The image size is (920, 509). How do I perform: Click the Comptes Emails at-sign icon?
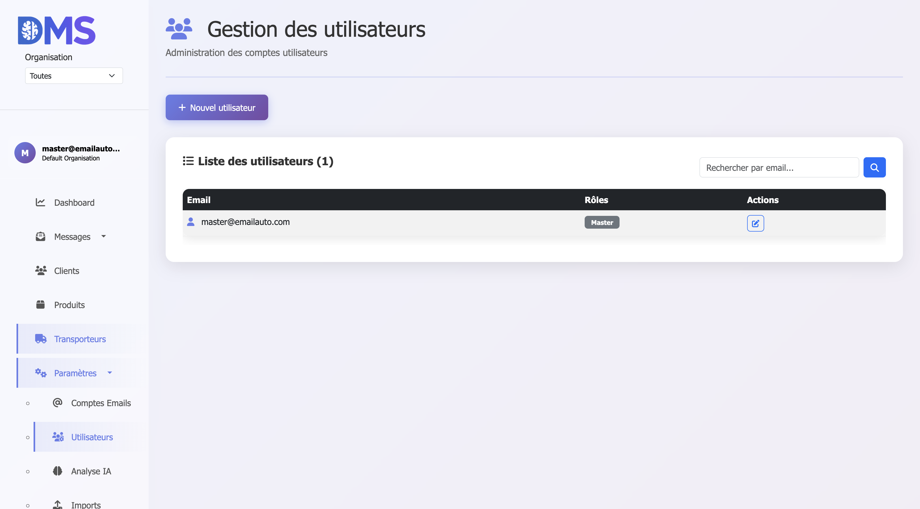tap(58, 402)
